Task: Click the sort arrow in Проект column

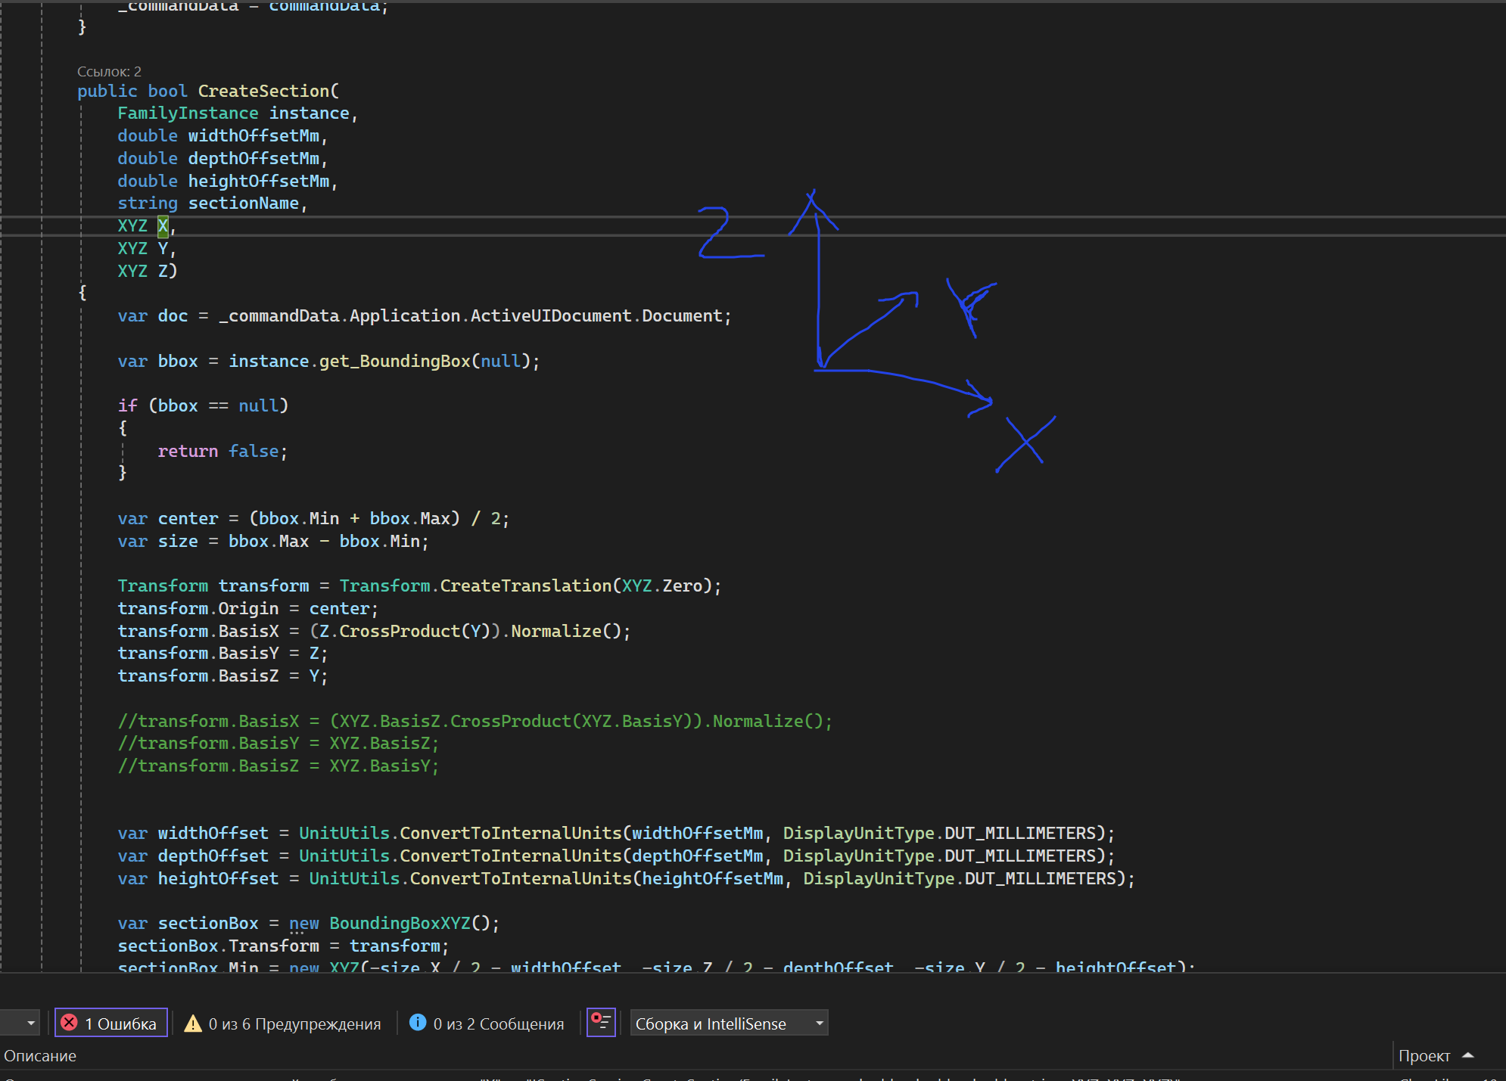Action: pyautogui.click(x=1468, y=1055)
